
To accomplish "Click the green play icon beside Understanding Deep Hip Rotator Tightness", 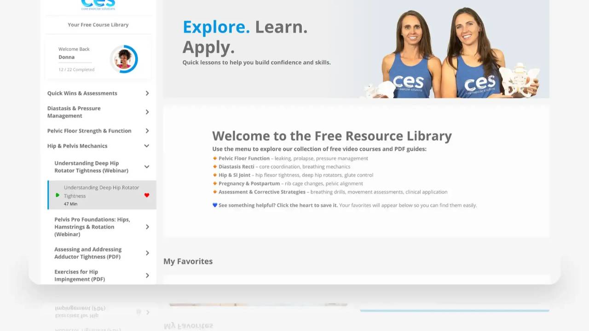I will click(x=58, y=195).
